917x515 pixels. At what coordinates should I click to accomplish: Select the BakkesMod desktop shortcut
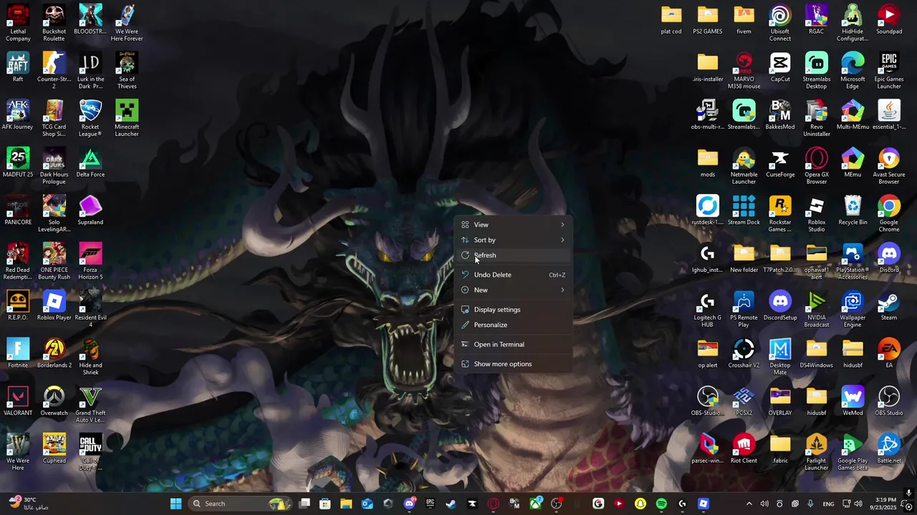pos(780,115)
